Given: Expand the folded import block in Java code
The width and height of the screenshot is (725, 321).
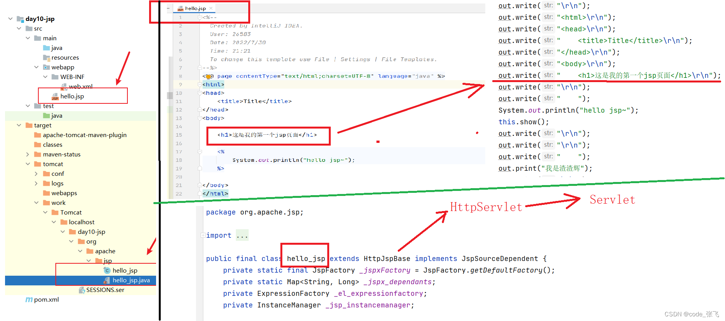Looking at the screenshot, I should click(x=203, y=235).
